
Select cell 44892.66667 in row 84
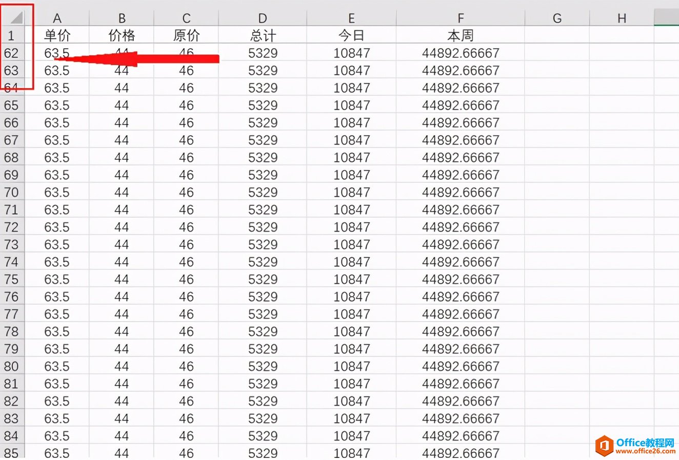461,436
